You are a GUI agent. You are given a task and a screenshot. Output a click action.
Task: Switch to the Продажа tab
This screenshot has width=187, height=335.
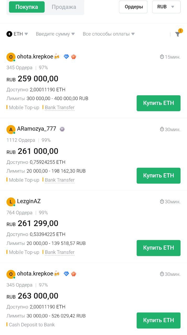(64, 7)
